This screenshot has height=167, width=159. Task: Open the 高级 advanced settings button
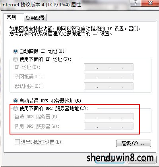[x=134, y=143]
